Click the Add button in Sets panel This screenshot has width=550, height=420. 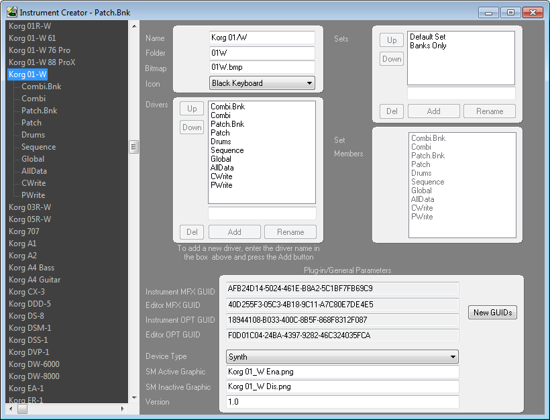(433, 111)
